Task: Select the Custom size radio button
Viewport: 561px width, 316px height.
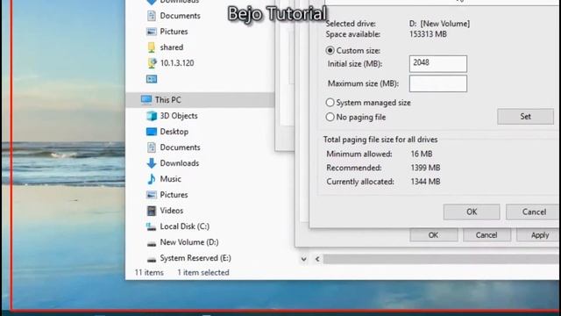Action: pyautogui.click(x=330, y=51)
